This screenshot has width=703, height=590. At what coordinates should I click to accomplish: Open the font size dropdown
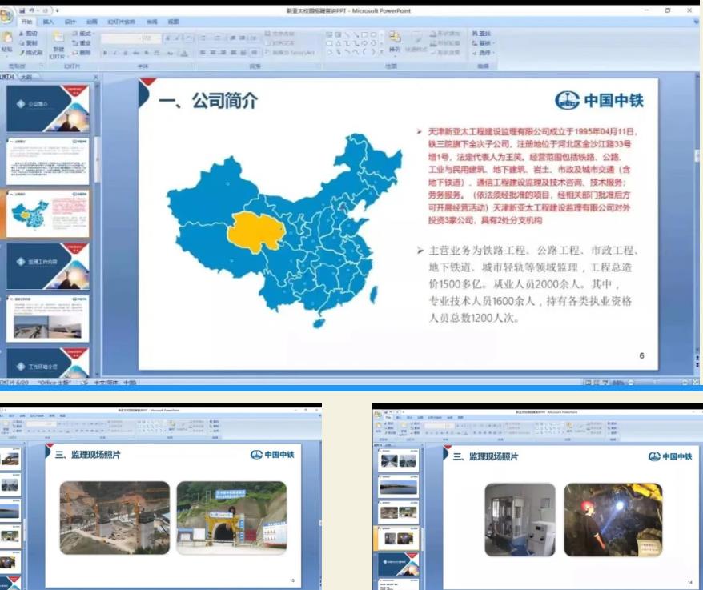point(152,39)
